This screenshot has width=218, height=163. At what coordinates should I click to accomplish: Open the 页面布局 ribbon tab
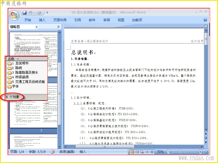60,20
